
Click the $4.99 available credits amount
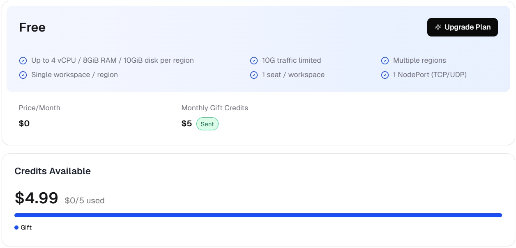coord(37,198)
